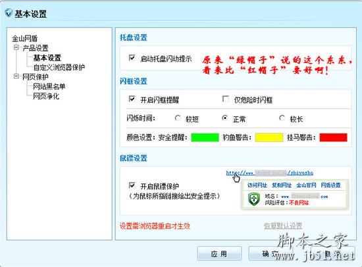Click the green shield icon in preview tooltip

pyautogui.click(x=254, y=199)
